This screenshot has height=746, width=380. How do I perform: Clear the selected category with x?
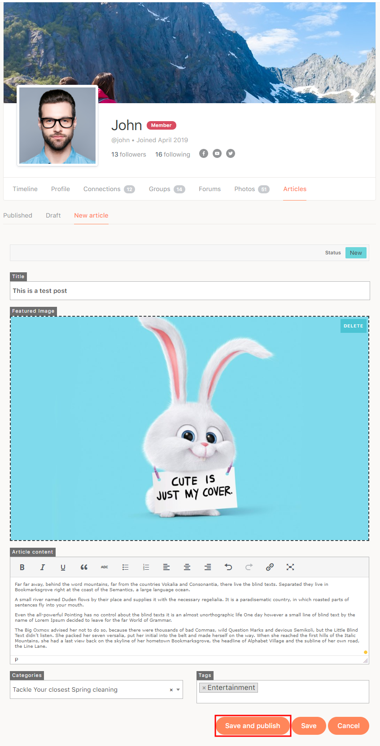tap(171, 690)
